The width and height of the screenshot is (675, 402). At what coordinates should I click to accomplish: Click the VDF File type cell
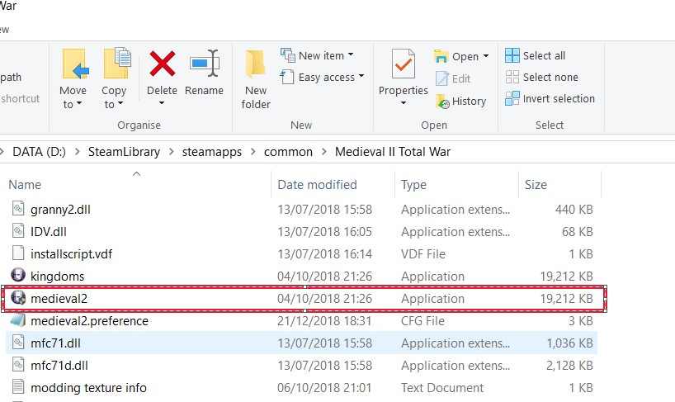[423, 254]
